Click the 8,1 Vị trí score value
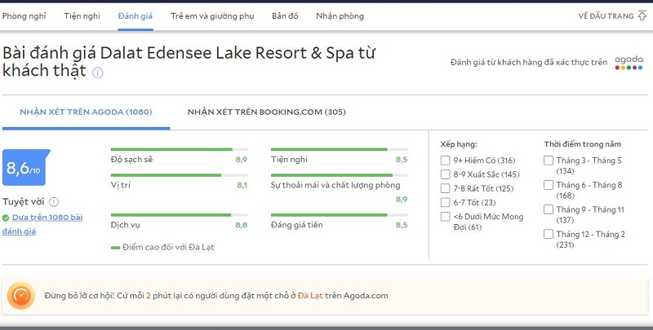The image size is (653, 330). [242, 185]
